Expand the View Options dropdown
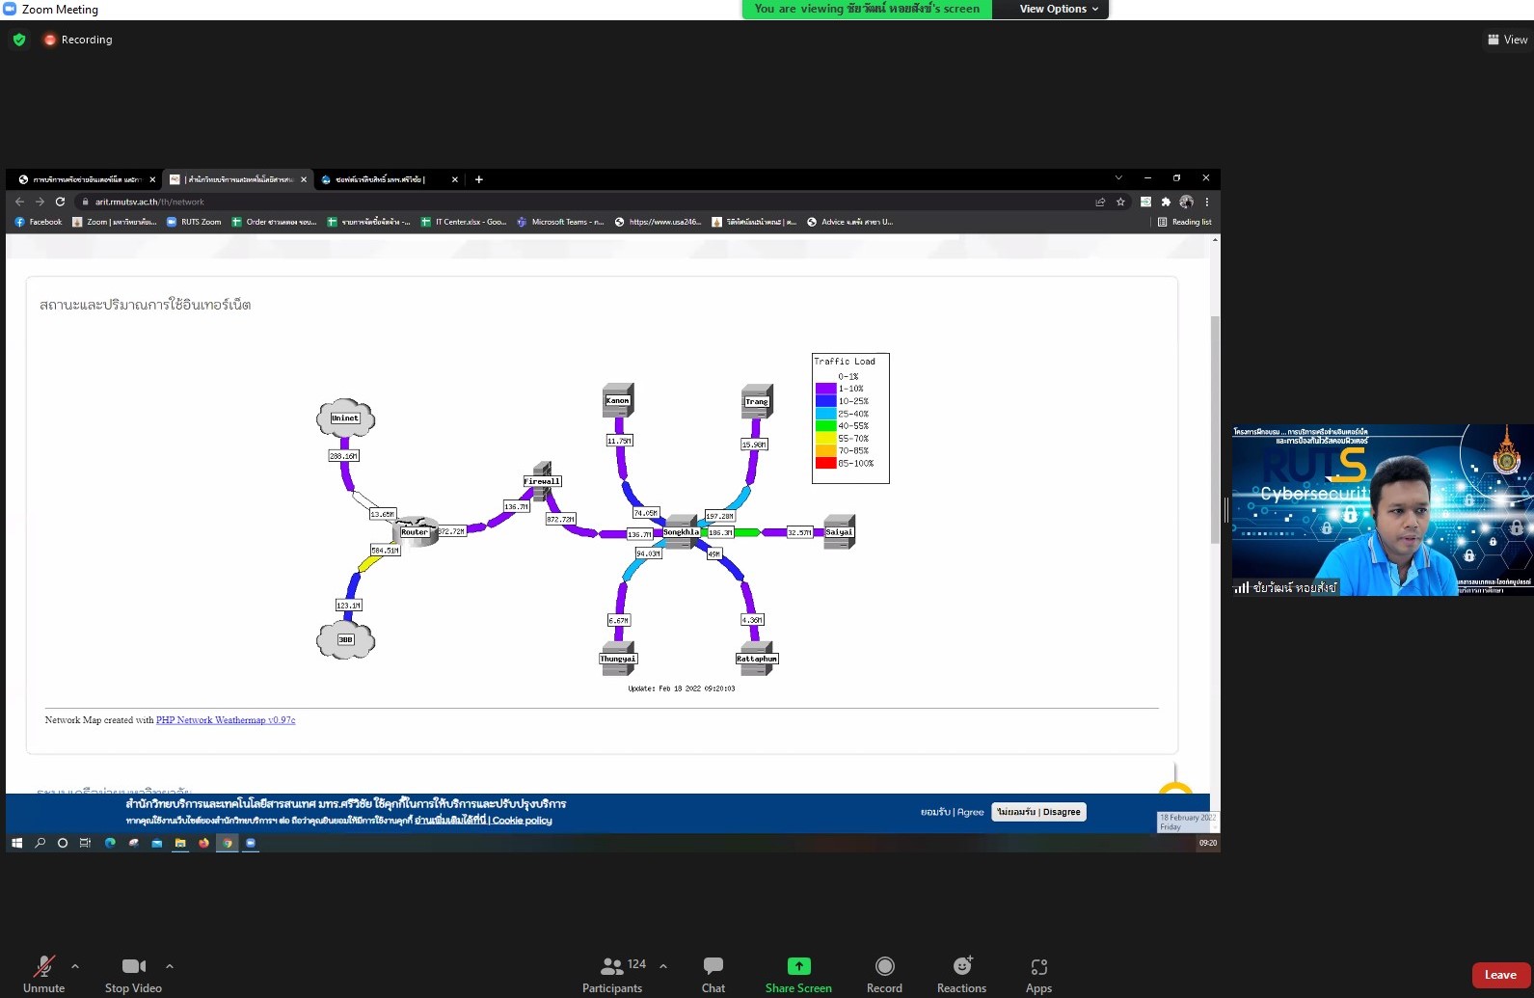The height and width of the screenshot is (998, 1534). 1059,9
